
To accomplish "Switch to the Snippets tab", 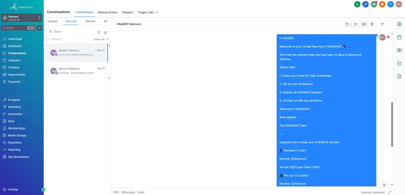I will [x=127, y=12].
